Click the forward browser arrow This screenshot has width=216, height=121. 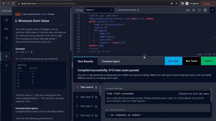click(x=8, y=3)
